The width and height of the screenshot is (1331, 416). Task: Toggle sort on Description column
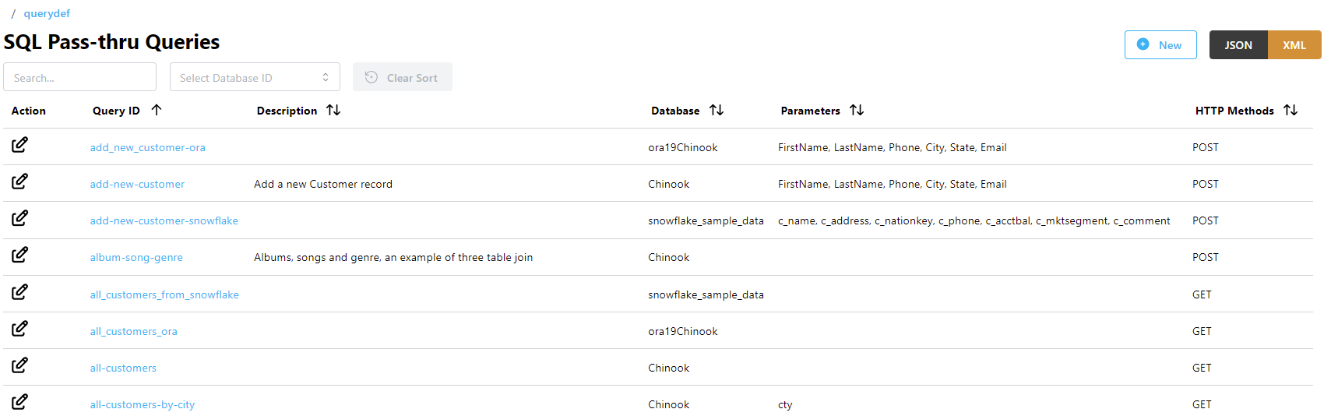pyautogui.click(x=333, y=111)
